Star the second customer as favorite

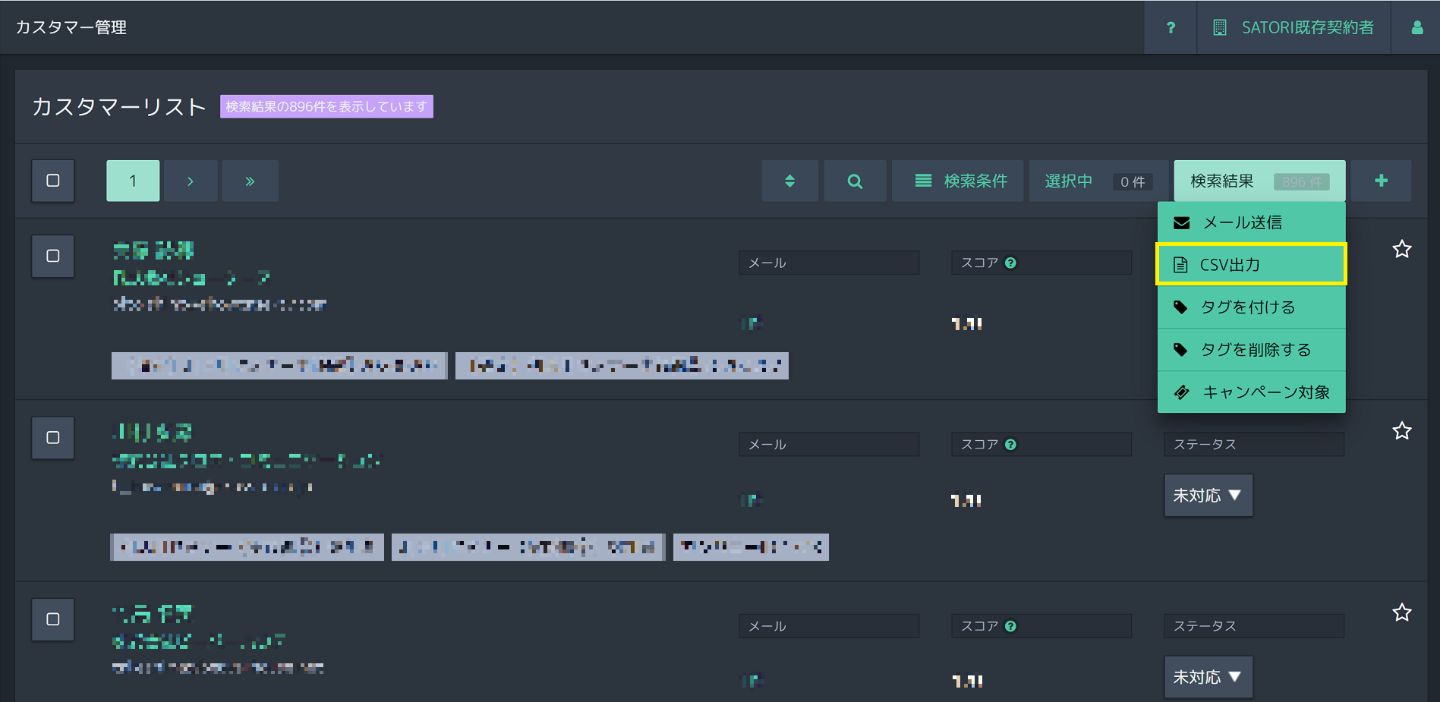coord(1401,431)
